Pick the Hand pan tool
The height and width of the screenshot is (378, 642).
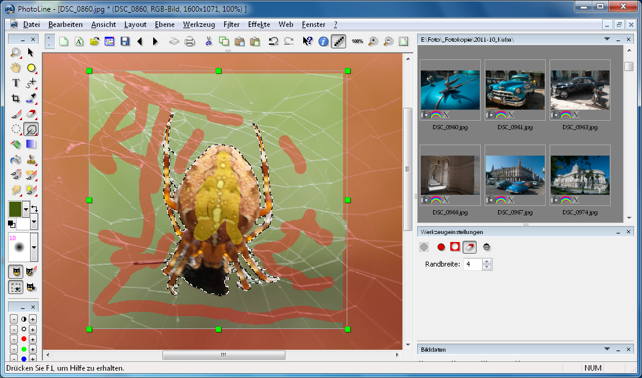[16, 67]
